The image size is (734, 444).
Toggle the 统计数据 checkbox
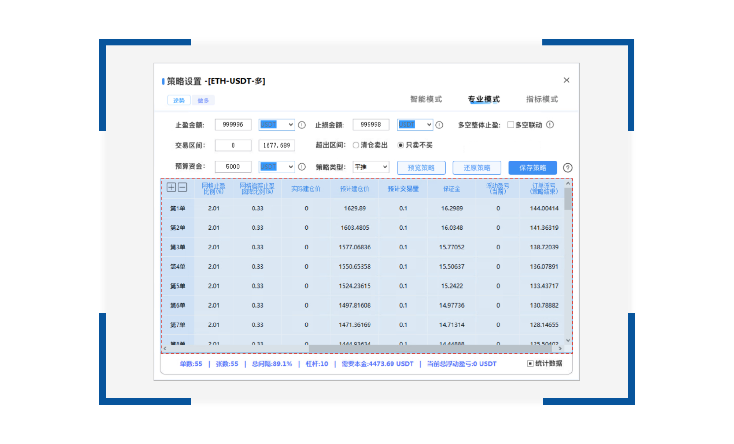pyautogui.click(x=530, y=363)
